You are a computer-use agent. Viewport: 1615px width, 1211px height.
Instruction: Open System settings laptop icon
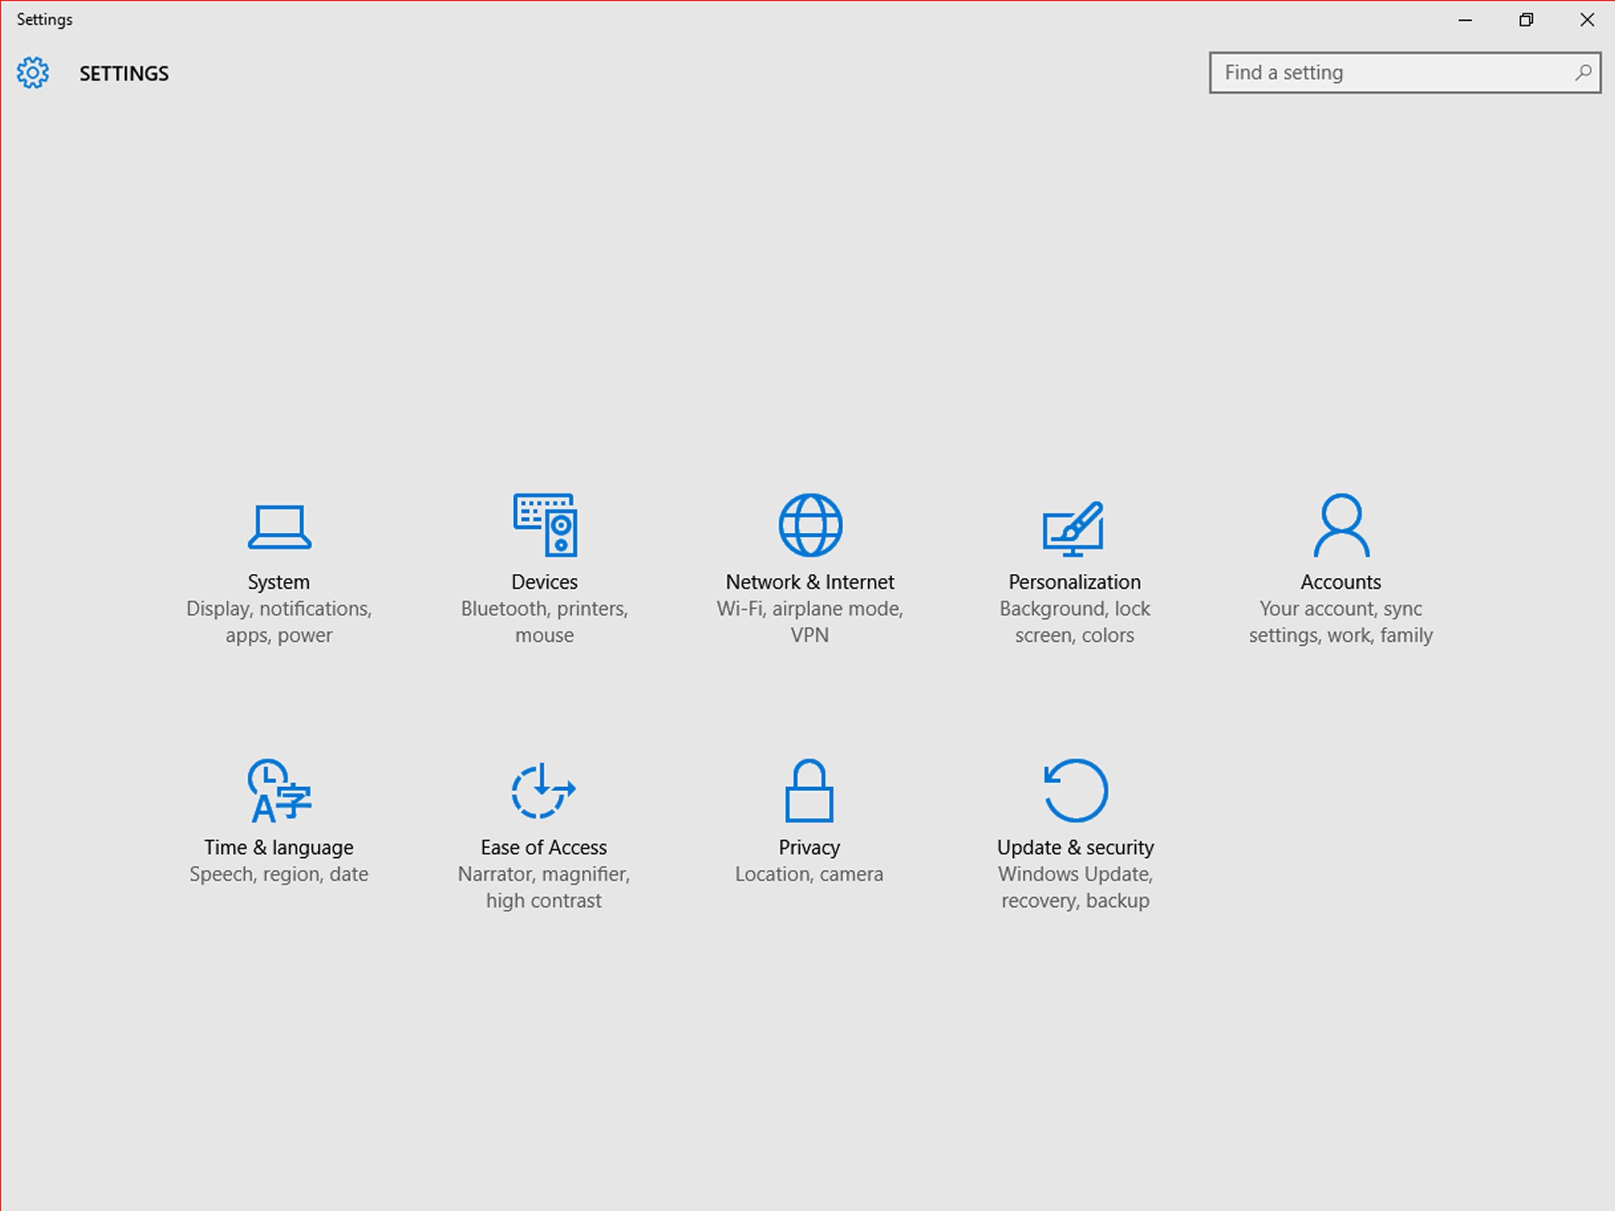(x=279, y=526)
